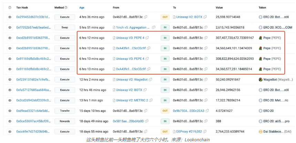The height and width of the screenshot is (143, 296).
Task: Click the OUT badge in the 4 hrs 36 mins row
Action: coord(165,17)
